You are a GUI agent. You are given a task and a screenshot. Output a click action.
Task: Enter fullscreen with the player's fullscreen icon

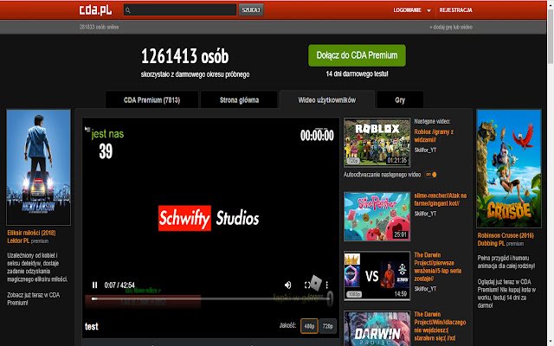[307, 285]
